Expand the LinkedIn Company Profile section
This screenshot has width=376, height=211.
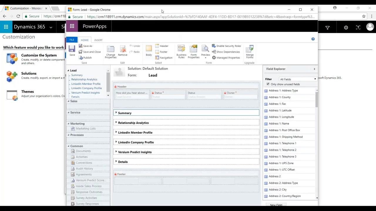pos(116,142)
